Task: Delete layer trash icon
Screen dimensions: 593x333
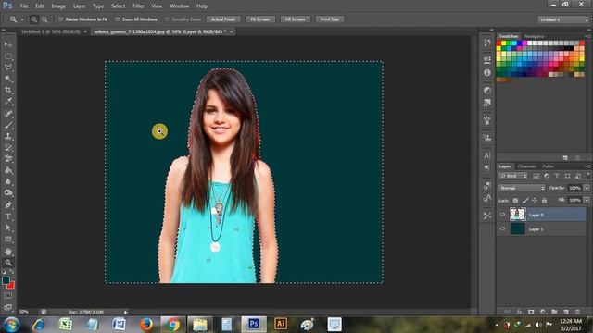Action: (x=577, y=312)
